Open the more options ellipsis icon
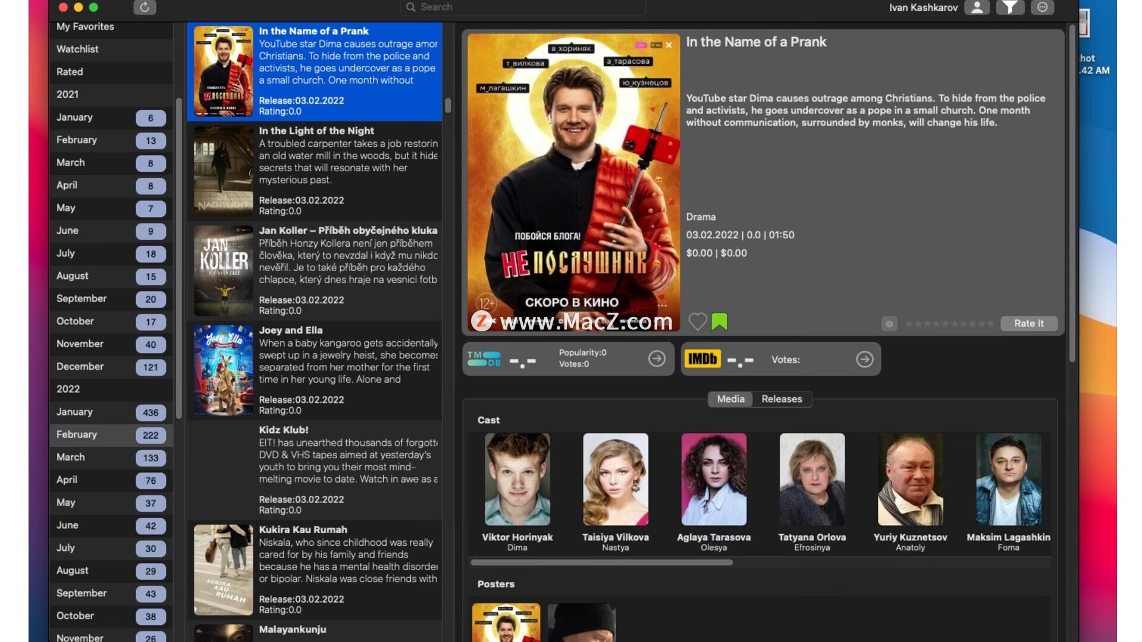The height and width of the screenshot is (642, 1142). 1042,7
